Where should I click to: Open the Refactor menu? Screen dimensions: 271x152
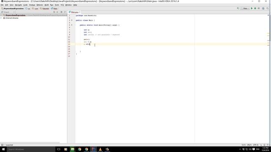(x=40, y=5)
